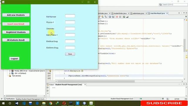This screenshot has width=188, height=106.
Task: Toggle highlight search toolbar icon
Action: click(106, 17)
